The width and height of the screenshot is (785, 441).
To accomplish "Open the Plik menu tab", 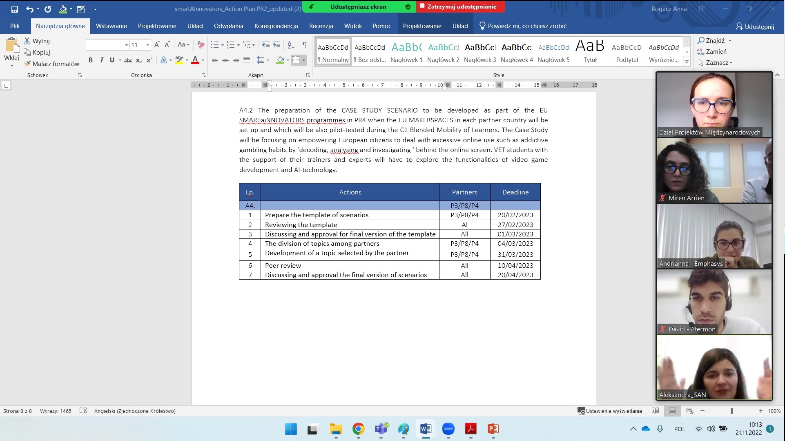I will [15, 26].
